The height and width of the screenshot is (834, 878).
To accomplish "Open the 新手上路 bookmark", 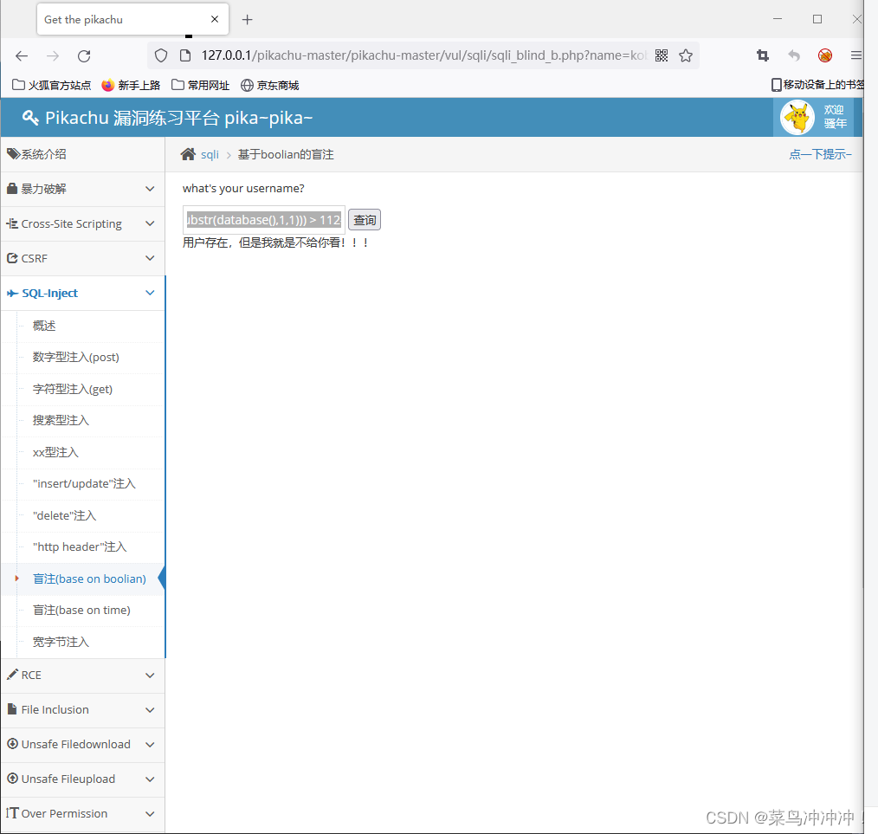I will click(x=131, y=85).
